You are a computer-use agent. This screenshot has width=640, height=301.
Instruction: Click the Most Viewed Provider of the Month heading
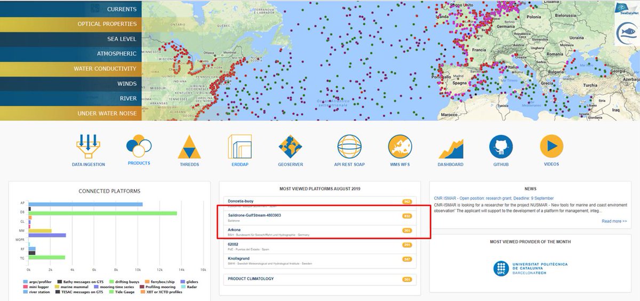(530, 242)
